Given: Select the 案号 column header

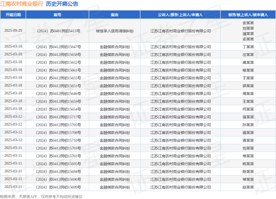Looking at the screenshot, I should coord(57,15).
